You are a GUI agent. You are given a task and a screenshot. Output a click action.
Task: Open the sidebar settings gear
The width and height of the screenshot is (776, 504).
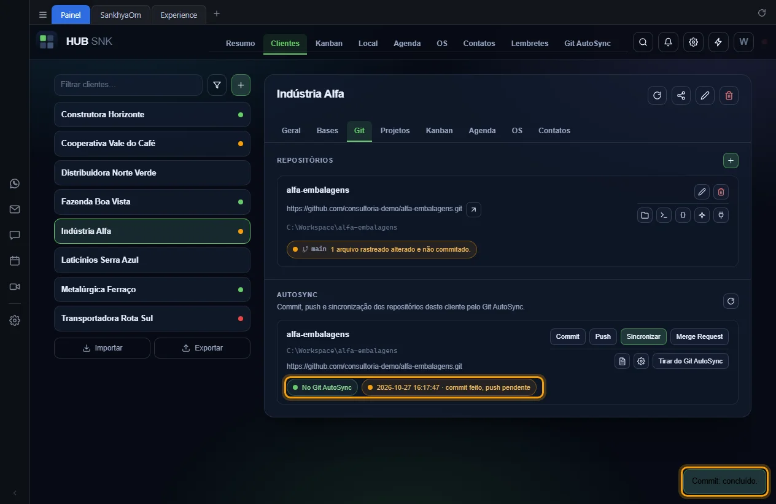point(15,320)
